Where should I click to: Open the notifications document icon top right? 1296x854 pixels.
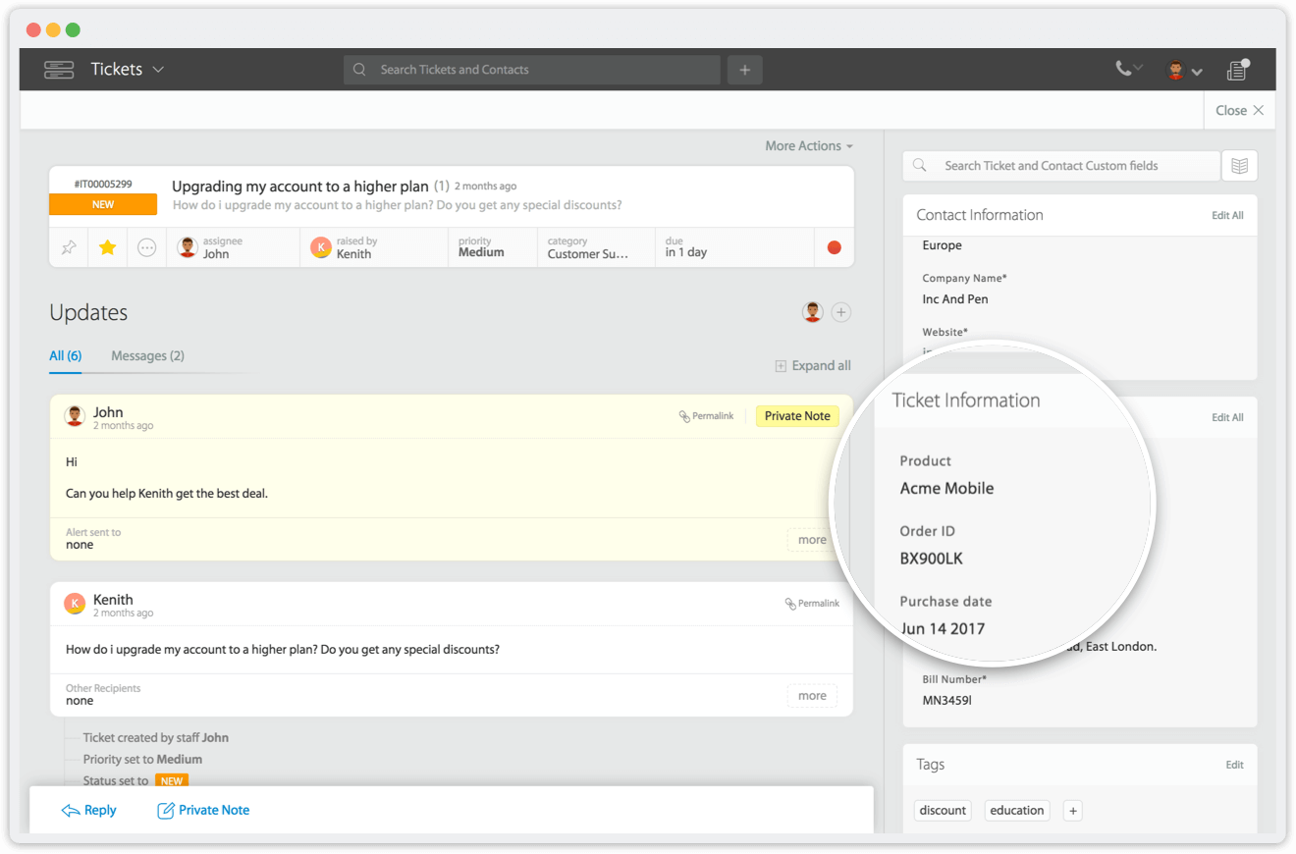coord(1235,69)
